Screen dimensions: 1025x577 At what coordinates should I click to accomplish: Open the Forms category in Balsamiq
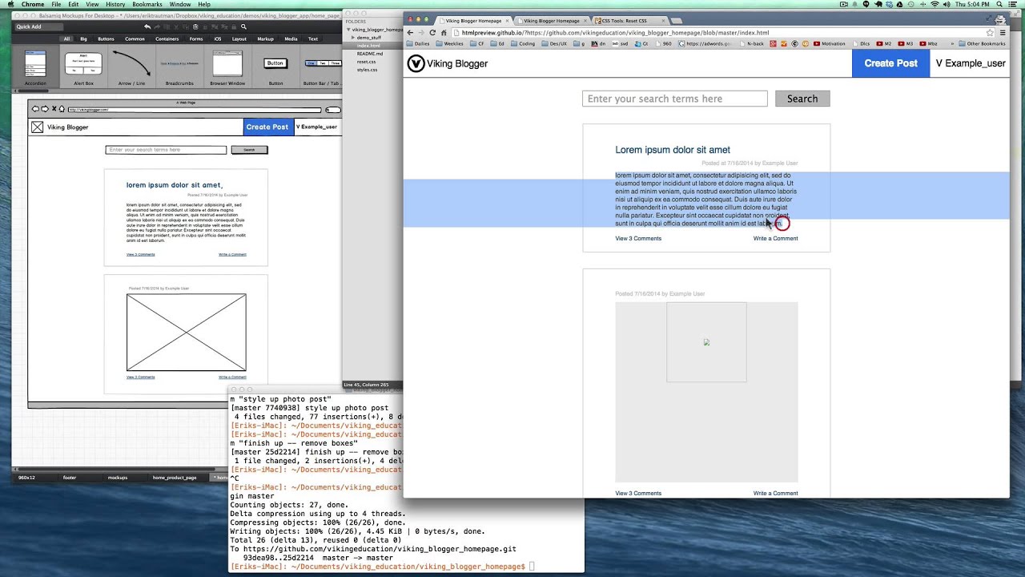coord(196,38)
